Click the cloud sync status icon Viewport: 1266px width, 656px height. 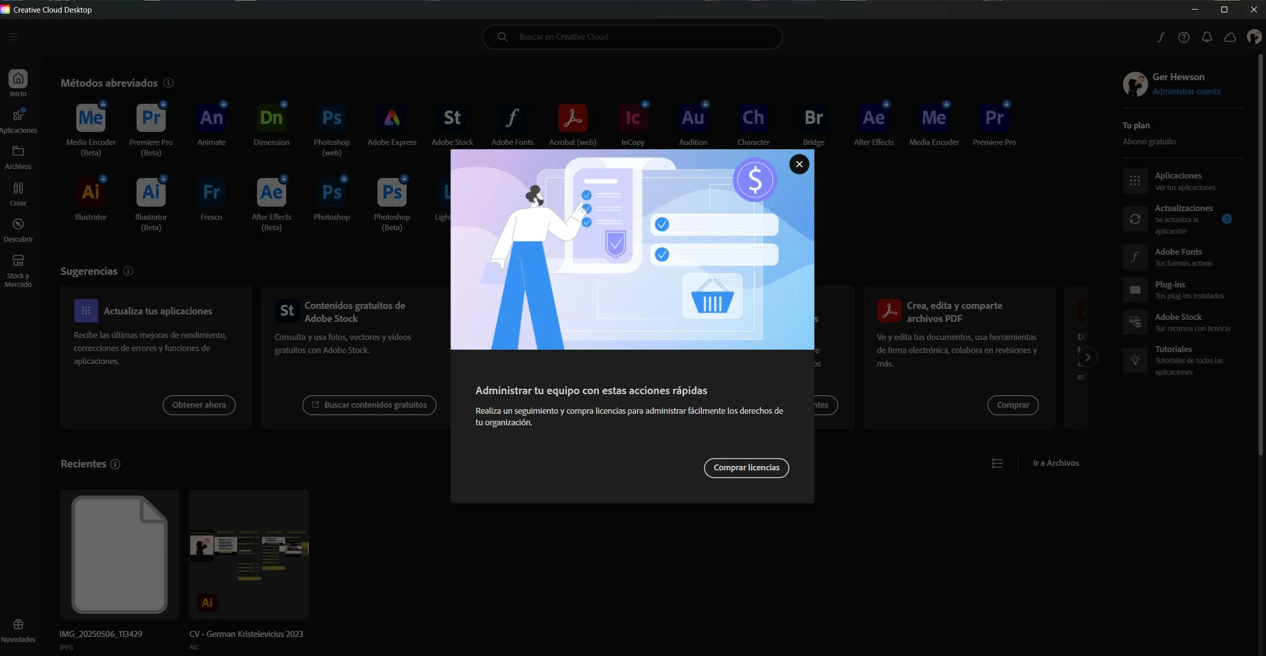coord(1230,37)
